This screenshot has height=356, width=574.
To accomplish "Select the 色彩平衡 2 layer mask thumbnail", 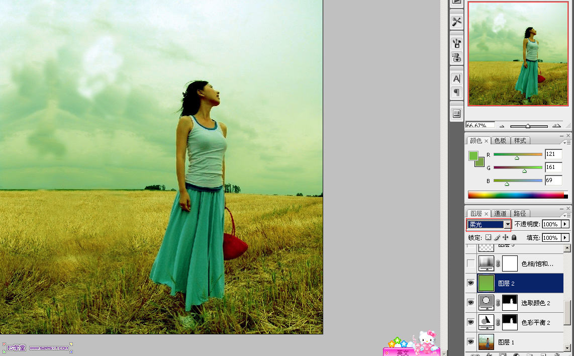I will pyautogui.click(x=510, y=322).
